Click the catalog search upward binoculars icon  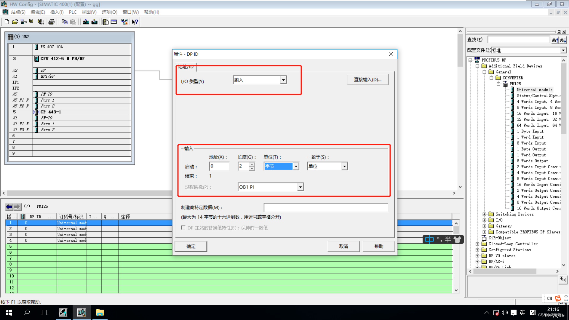[x=555, y=40]
